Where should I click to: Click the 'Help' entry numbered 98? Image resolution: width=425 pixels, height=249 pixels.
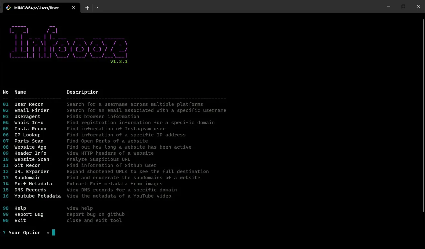pyautogui.click(x=20, y=208)
